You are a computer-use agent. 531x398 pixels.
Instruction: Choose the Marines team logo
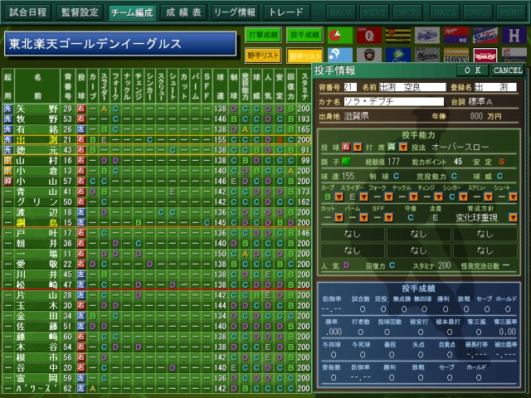point(427,55)
